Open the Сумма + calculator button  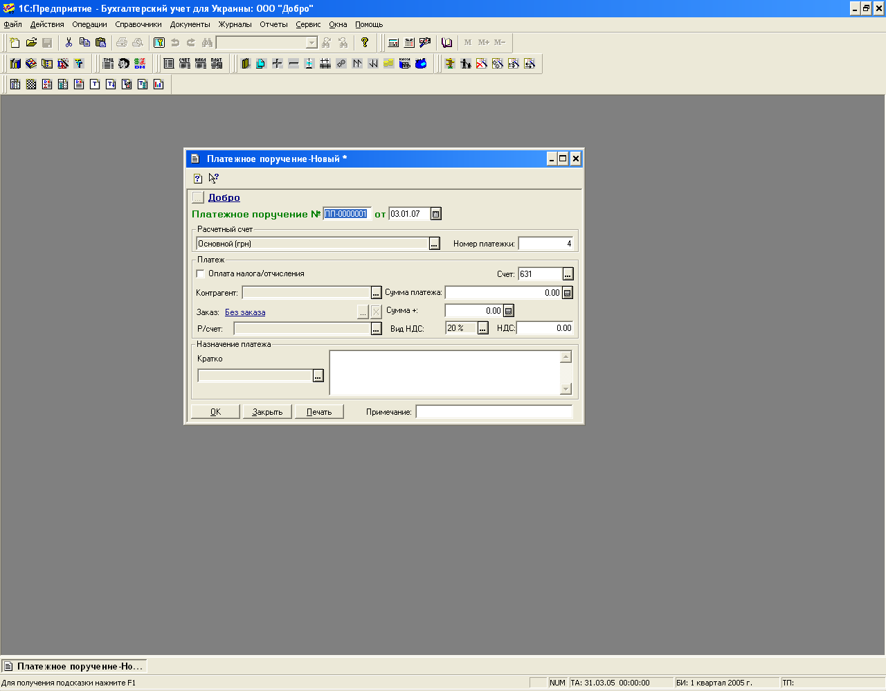click(x=509, y=311)
